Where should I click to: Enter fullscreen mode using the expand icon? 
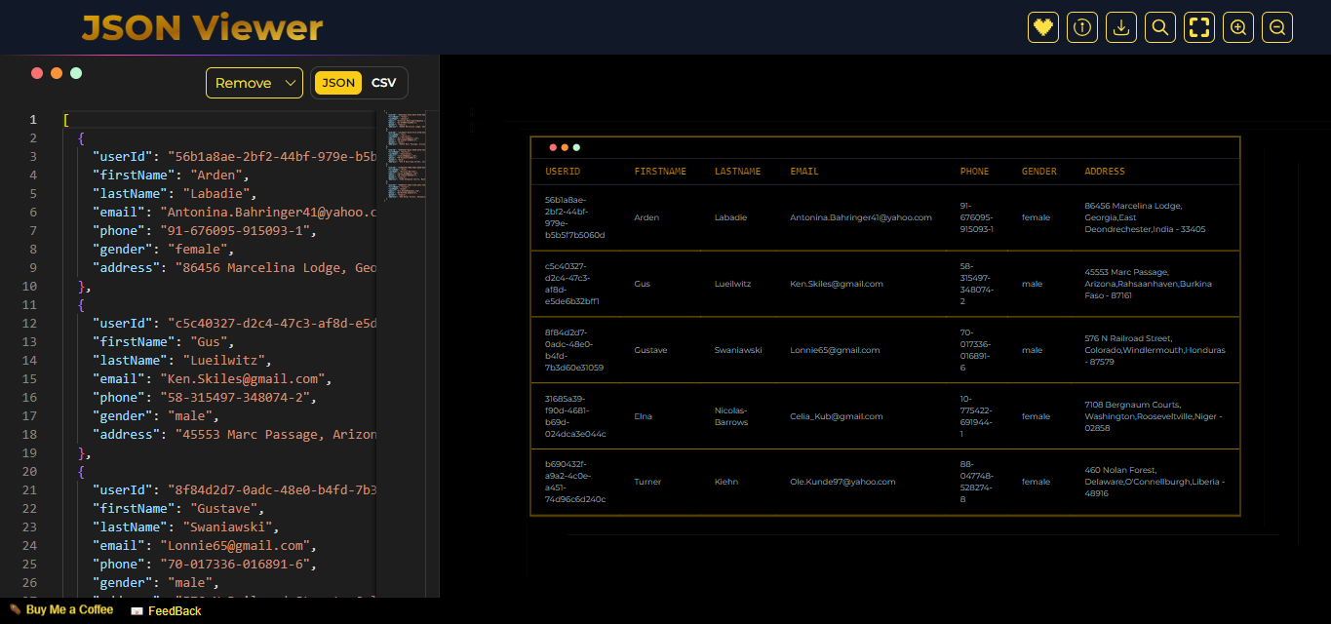pyautogui.click(x=1198, y=27)
